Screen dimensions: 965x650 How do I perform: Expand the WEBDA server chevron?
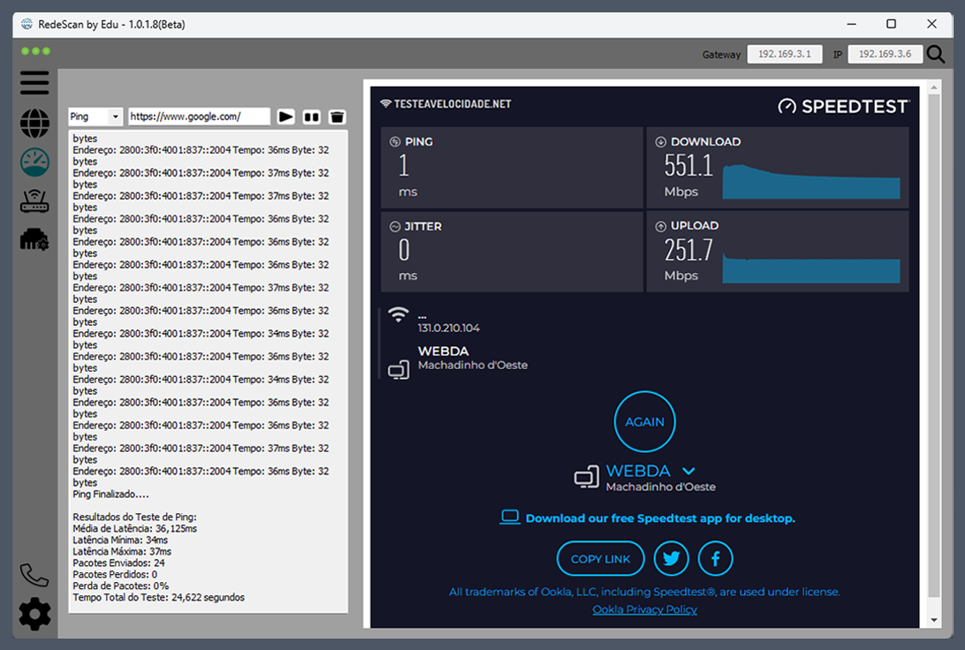click(689, 472)
